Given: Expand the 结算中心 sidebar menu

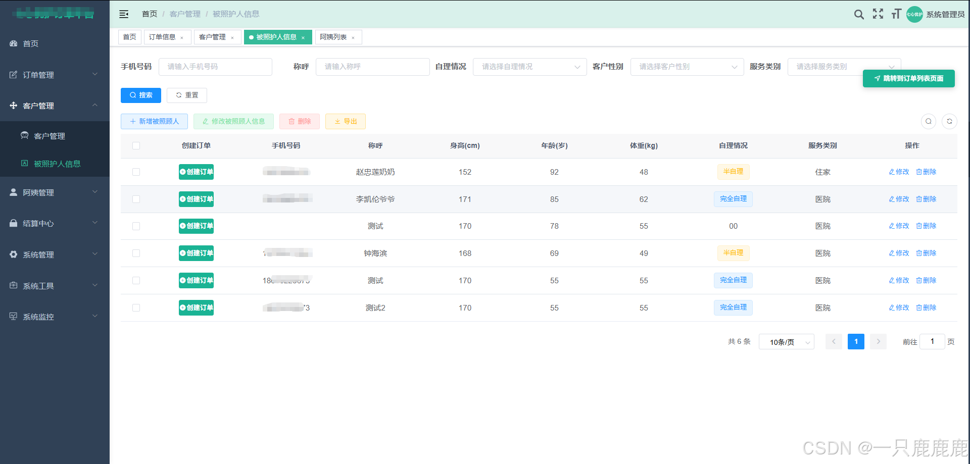Looking at the screenshot, I should 55,223.
